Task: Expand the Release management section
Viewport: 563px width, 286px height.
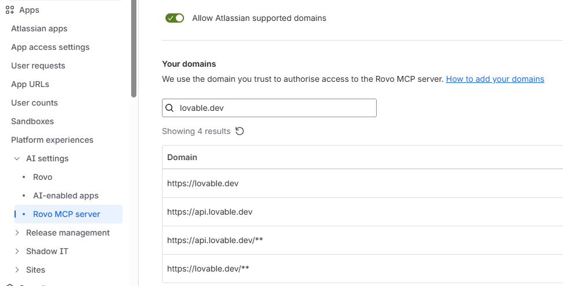Action: [x=16, y=233]
